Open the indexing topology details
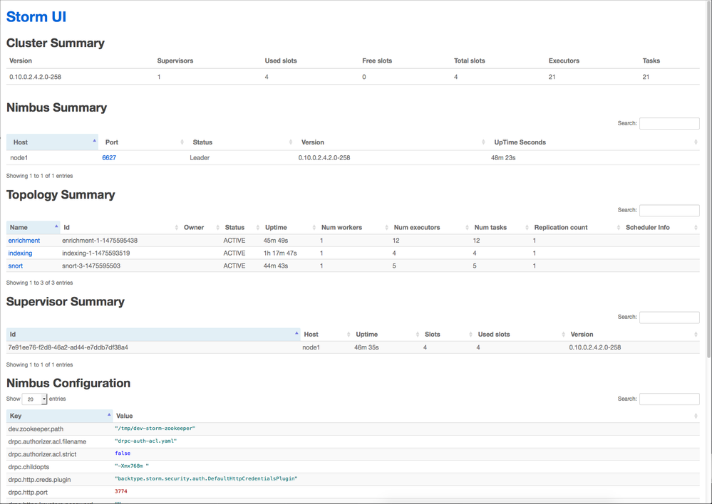 tap(20, 253)
